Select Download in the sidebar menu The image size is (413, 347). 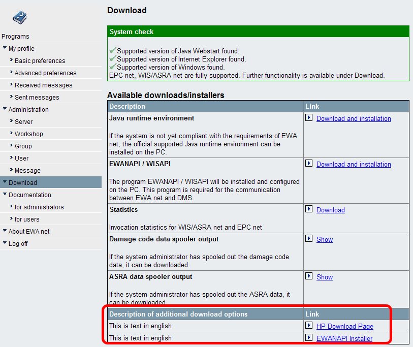click(x=22, y=183)
